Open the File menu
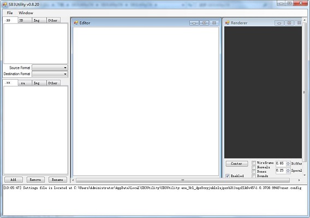This screenshot has height=218, width=310. coord(10,13)
